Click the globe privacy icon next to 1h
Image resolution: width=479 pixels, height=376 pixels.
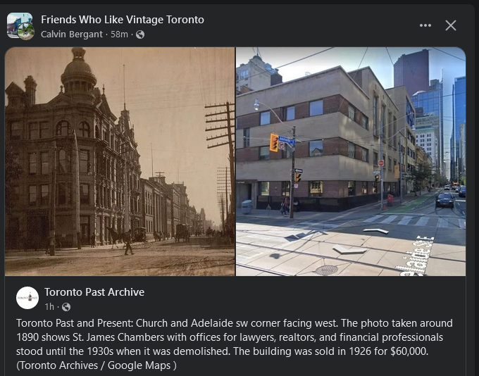[66, 307]
